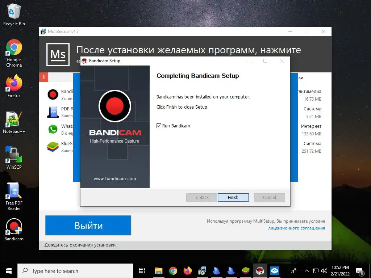Click www.bandicam.com text in the setup sidebar
Viewport: 371px width, 278px height.
click(x=115, y=179)
